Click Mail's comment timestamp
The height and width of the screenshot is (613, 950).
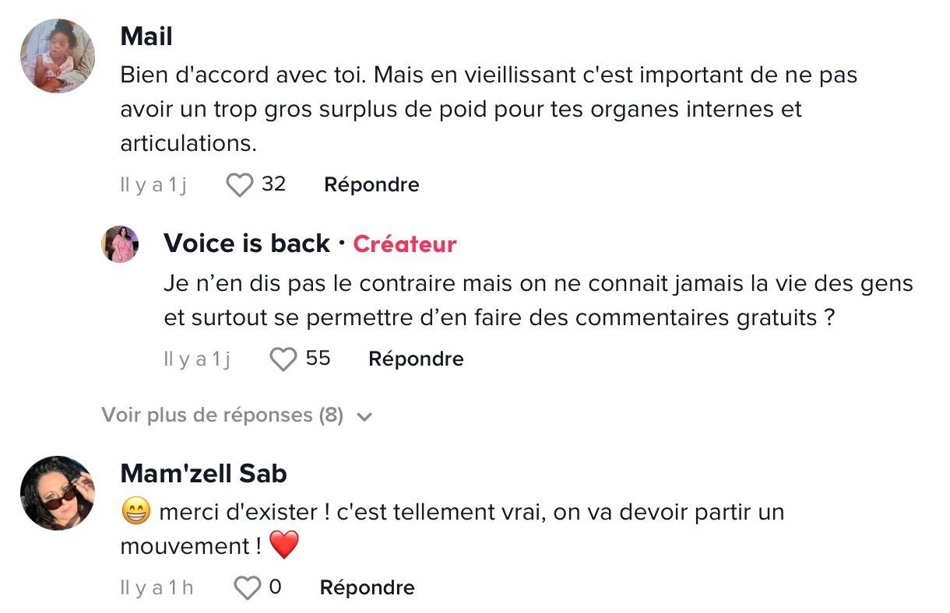(x=153, y=185)
